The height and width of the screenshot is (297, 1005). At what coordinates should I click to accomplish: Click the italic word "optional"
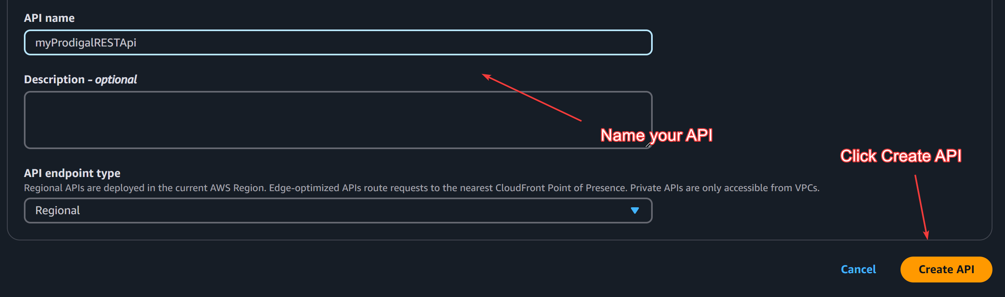(x=116, y=80)
